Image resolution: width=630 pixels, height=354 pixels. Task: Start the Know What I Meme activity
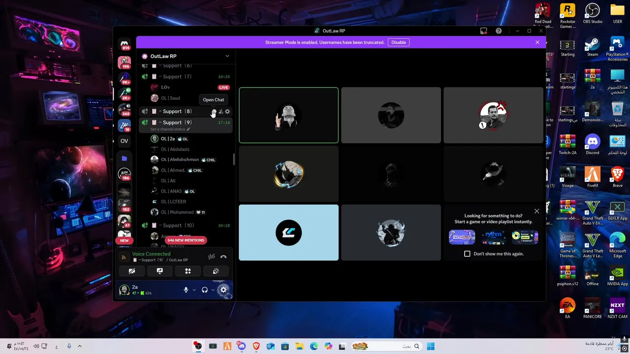coord(525,237)
